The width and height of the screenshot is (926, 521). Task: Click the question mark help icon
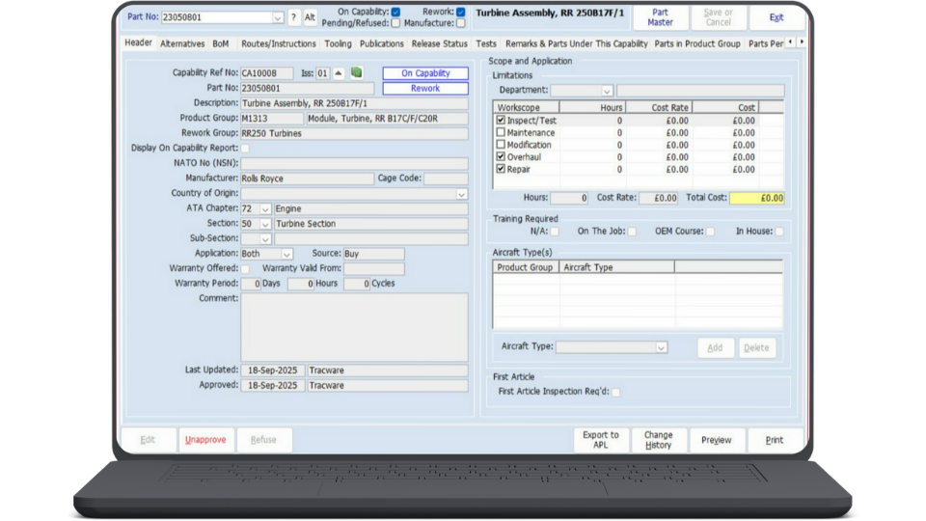coord(294,17)
